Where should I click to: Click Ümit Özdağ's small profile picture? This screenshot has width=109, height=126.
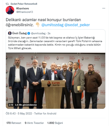click(10, 33)
